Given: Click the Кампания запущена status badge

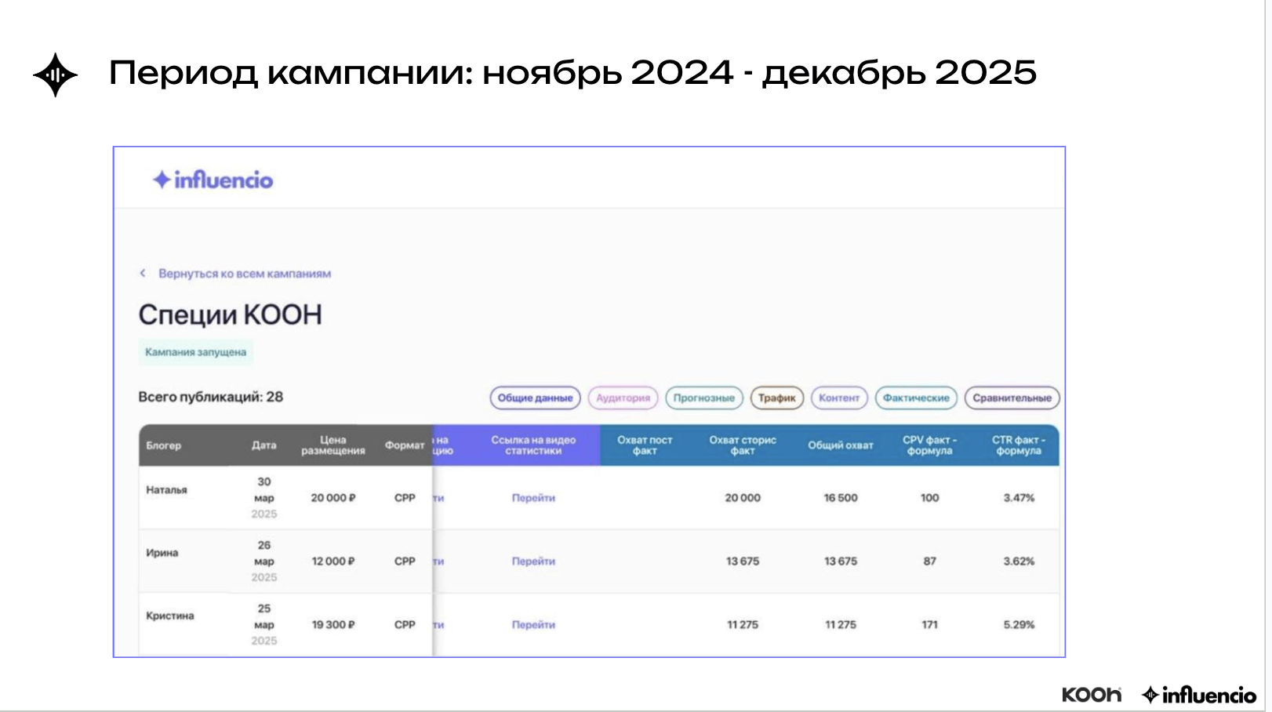Looking at the screenshot, I should click(x=195, y=352).
